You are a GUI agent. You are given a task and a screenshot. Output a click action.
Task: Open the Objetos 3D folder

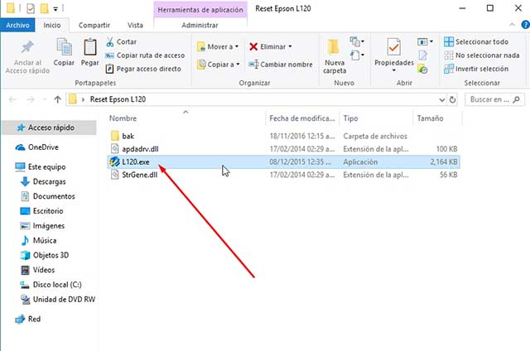(45, 256)
